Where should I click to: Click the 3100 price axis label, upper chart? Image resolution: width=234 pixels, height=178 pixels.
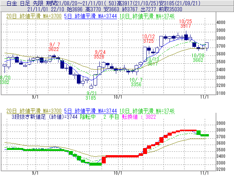[221, 93]
